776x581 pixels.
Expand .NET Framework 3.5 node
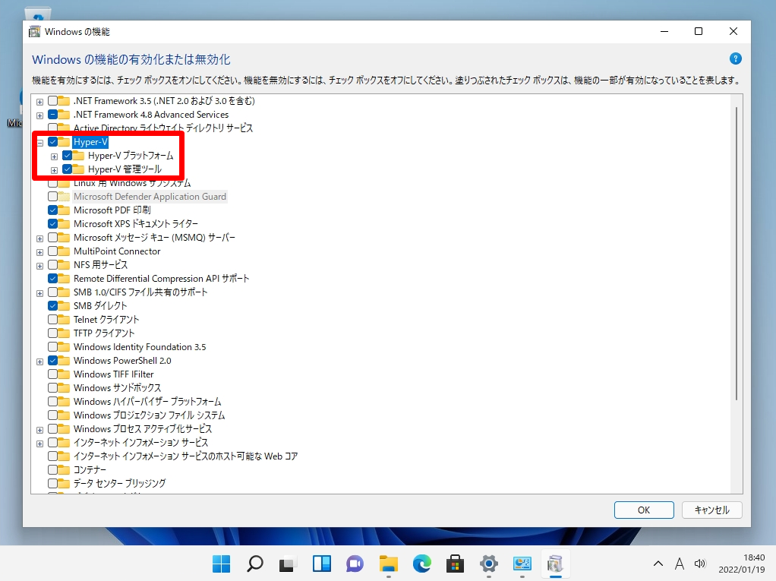[39, 102]
